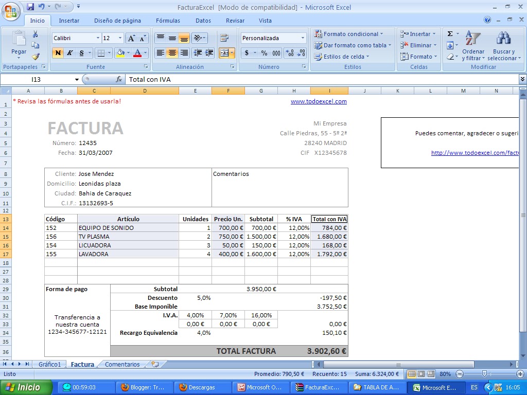Toggle wrap text alignment option
The image size is (527, 395).
point(223,37)
